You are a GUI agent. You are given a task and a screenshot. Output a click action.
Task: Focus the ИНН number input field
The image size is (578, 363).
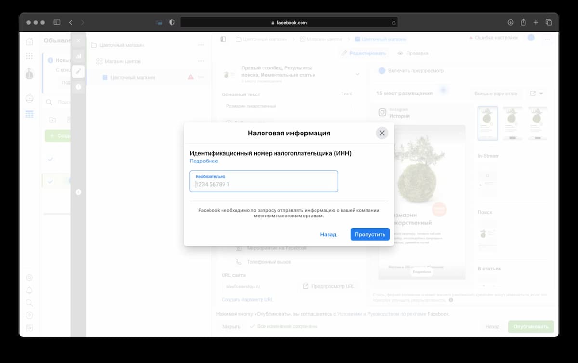click(x=263, y=181)
